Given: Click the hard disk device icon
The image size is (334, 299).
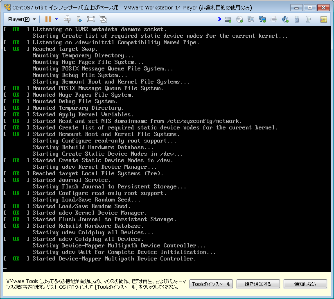Looking at the screenshot, I should coord(228,19).
